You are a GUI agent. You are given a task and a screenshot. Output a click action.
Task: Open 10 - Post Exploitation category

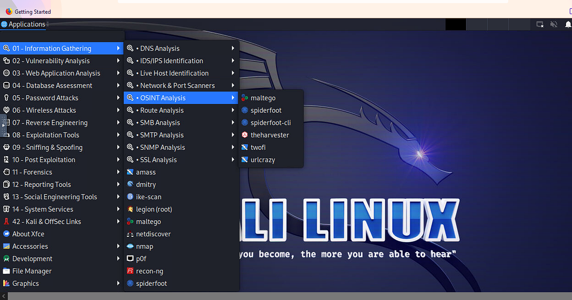coord(62,160)
